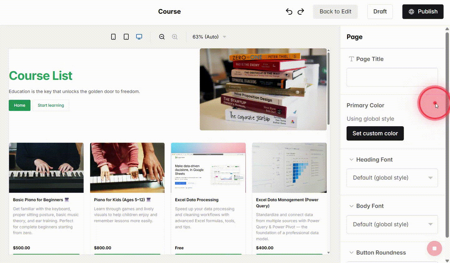Click 'Excel Data Processing' title
The image size is (450, 263).
pyautogui.click(x=197, y=200)
